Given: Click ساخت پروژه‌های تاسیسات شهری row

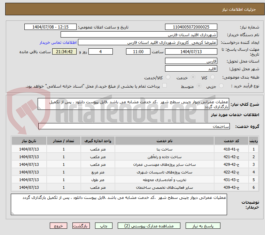Looking at the screenshot, I should click(135, 172).
